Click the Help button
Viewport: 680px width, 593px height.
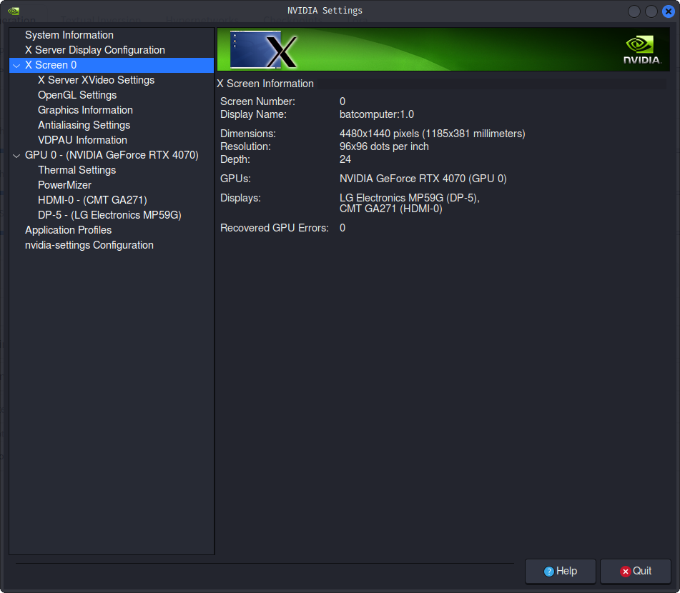(561, 572)
